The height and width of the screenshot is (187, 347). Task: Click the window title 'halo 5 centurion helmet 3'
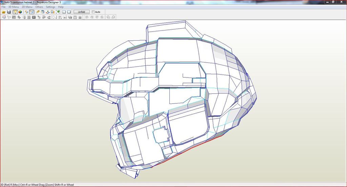(x=19, y=2)
